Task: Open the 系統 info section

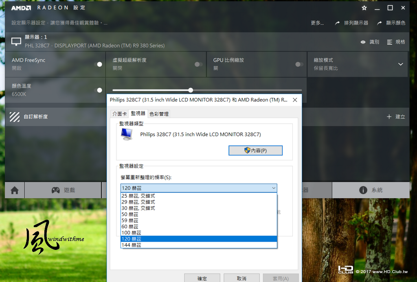Action: tap(371, 190)
